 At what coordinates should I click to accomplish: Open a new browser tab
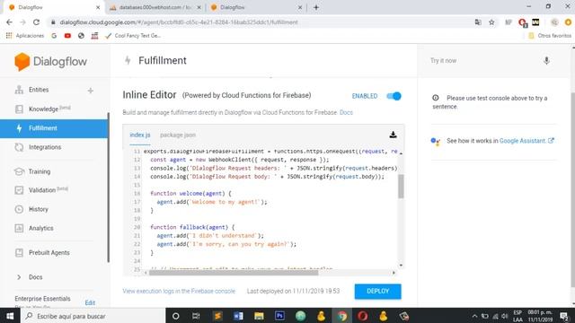coord(316,7)
